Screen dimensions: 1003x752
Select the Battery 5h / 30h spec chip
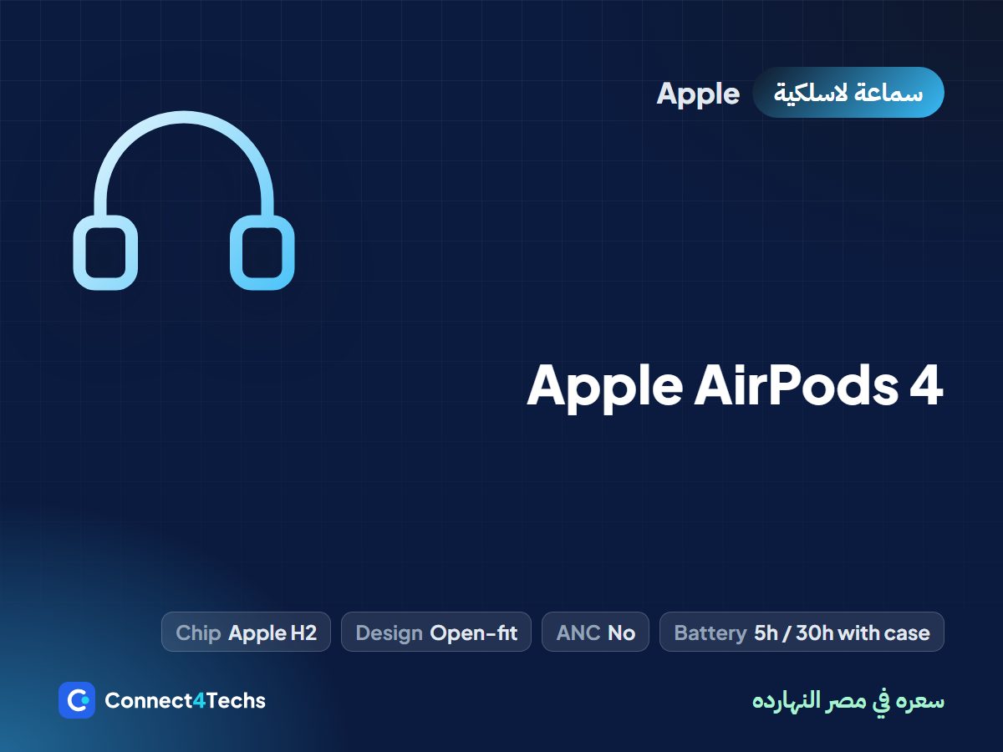click(x=802, y=632)
